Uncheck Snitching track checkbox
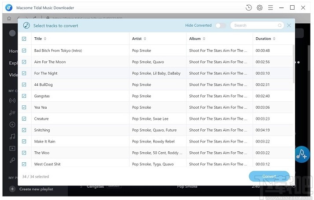This screenshot has width=314, height=200. [x=24, y=130]
